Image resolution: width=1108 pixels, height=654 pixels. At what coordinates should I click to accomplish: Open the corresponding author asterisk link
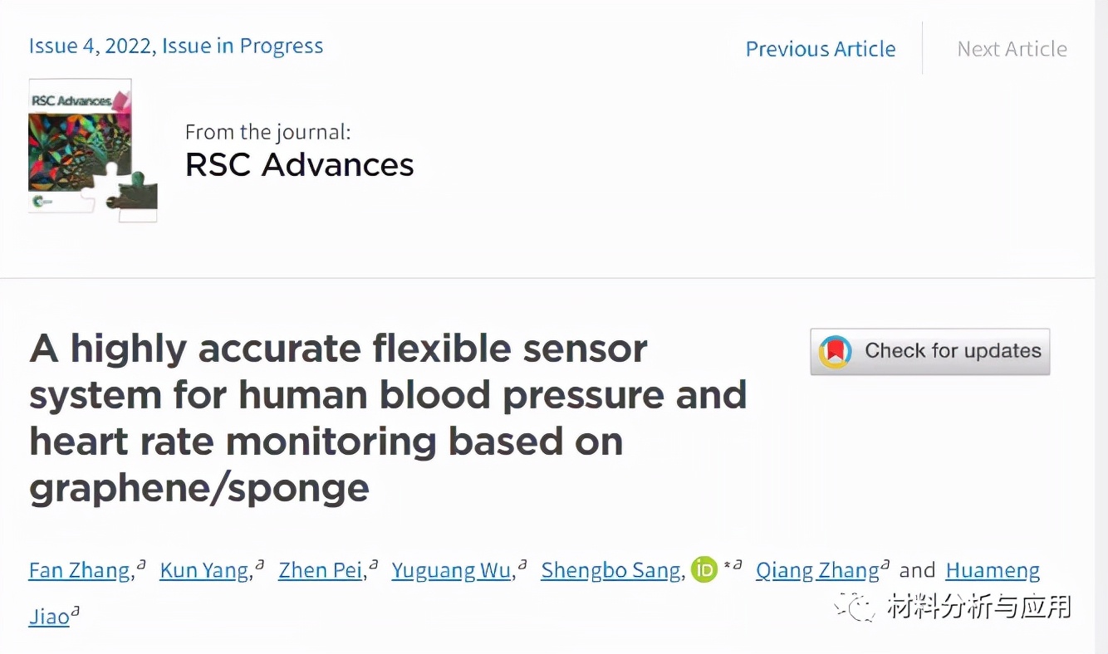tap(727, 565)
